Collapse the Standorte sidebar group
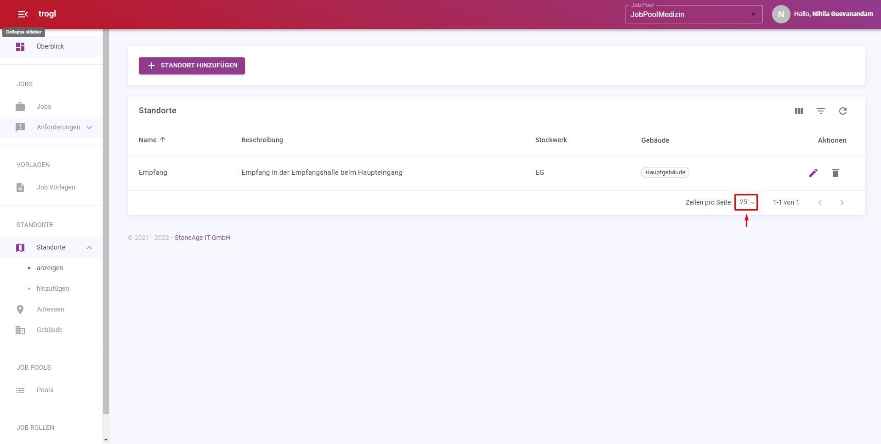The width and height of the screenshot is (881, 444). [51, 247]
